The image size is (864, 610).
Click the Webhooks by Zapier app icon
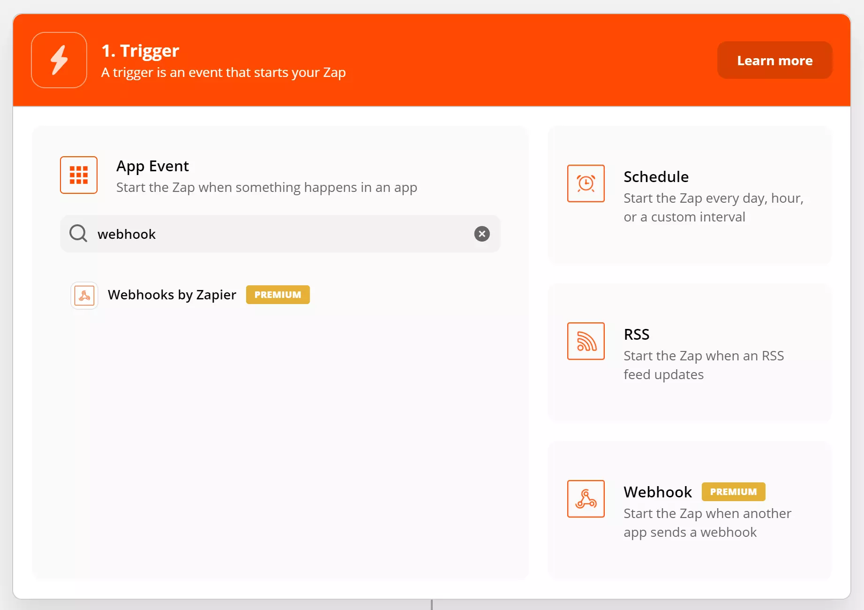[84, 296]
